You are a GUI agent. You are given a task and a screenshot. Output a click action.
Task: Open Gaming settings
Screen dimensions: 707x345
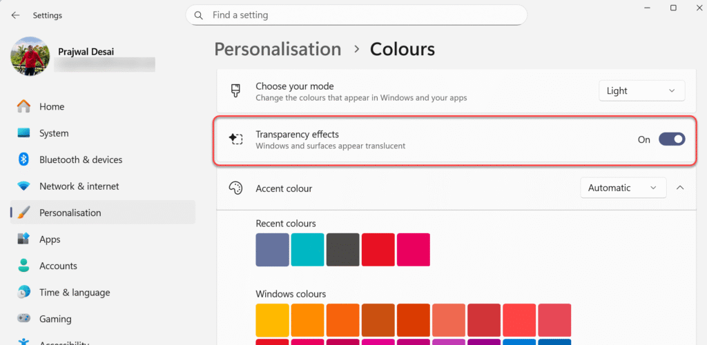click(103, 319)
